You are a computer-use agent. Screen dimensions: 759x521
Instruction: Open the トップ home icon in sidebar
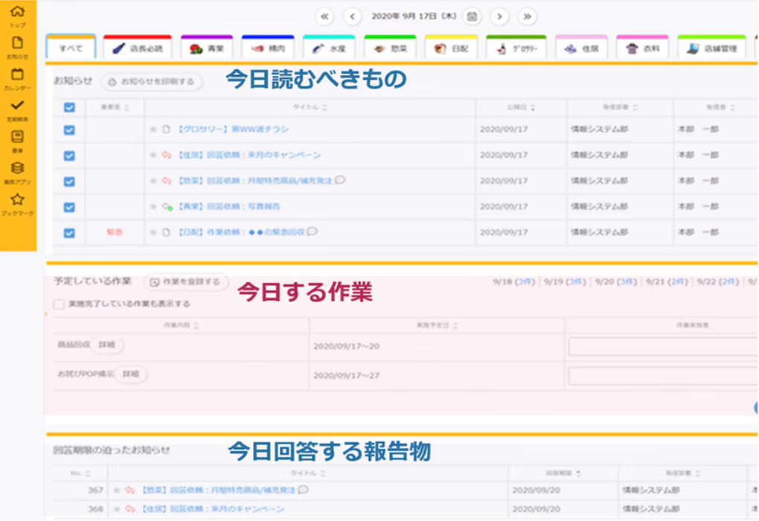tap(18, 13)
